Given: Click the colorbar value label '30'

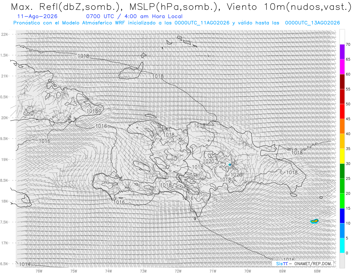Looking at the screenshot, I should [348, 164].
